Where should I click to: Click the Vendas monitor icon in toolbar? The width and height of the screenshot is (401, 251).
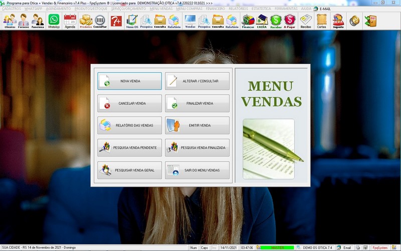pyautogui.click(x=190, y=21)
